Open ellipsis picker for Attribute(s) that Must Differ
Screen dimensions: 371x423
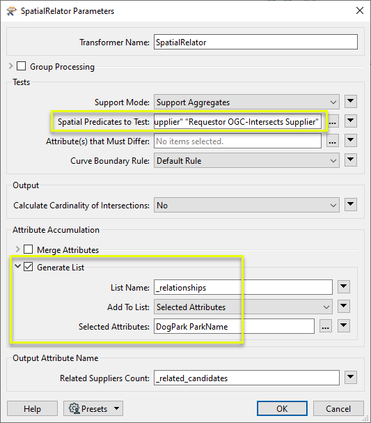[333, 141]
